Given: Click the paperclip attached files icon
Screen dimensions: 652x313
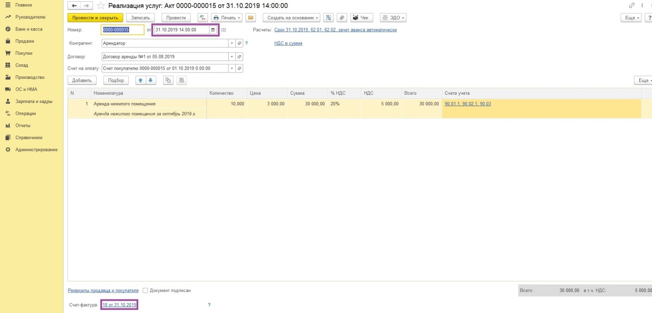Looking at the screenshot, I should pos(341,18).
